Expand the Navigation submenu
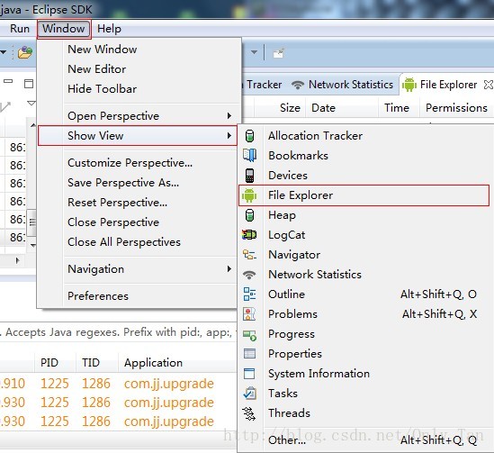Viewport: 494px width, 453px height. [137, 269]
